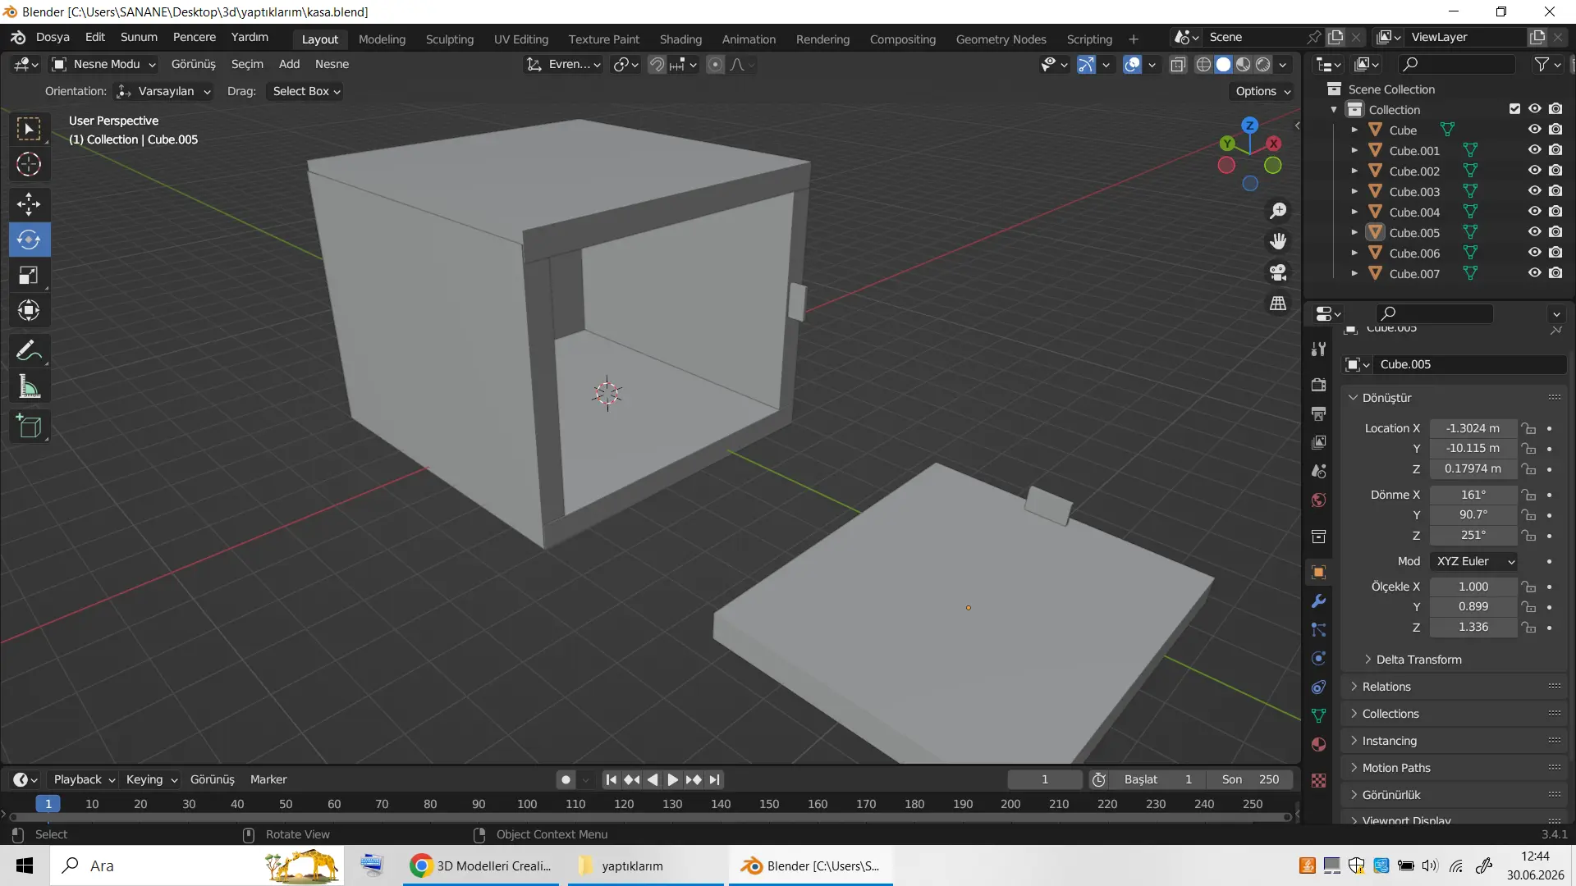Image resolution: width=1576 pixels, height=886 pixels.
Task: Jump to the first frame
Action: (x=611, y=779)
